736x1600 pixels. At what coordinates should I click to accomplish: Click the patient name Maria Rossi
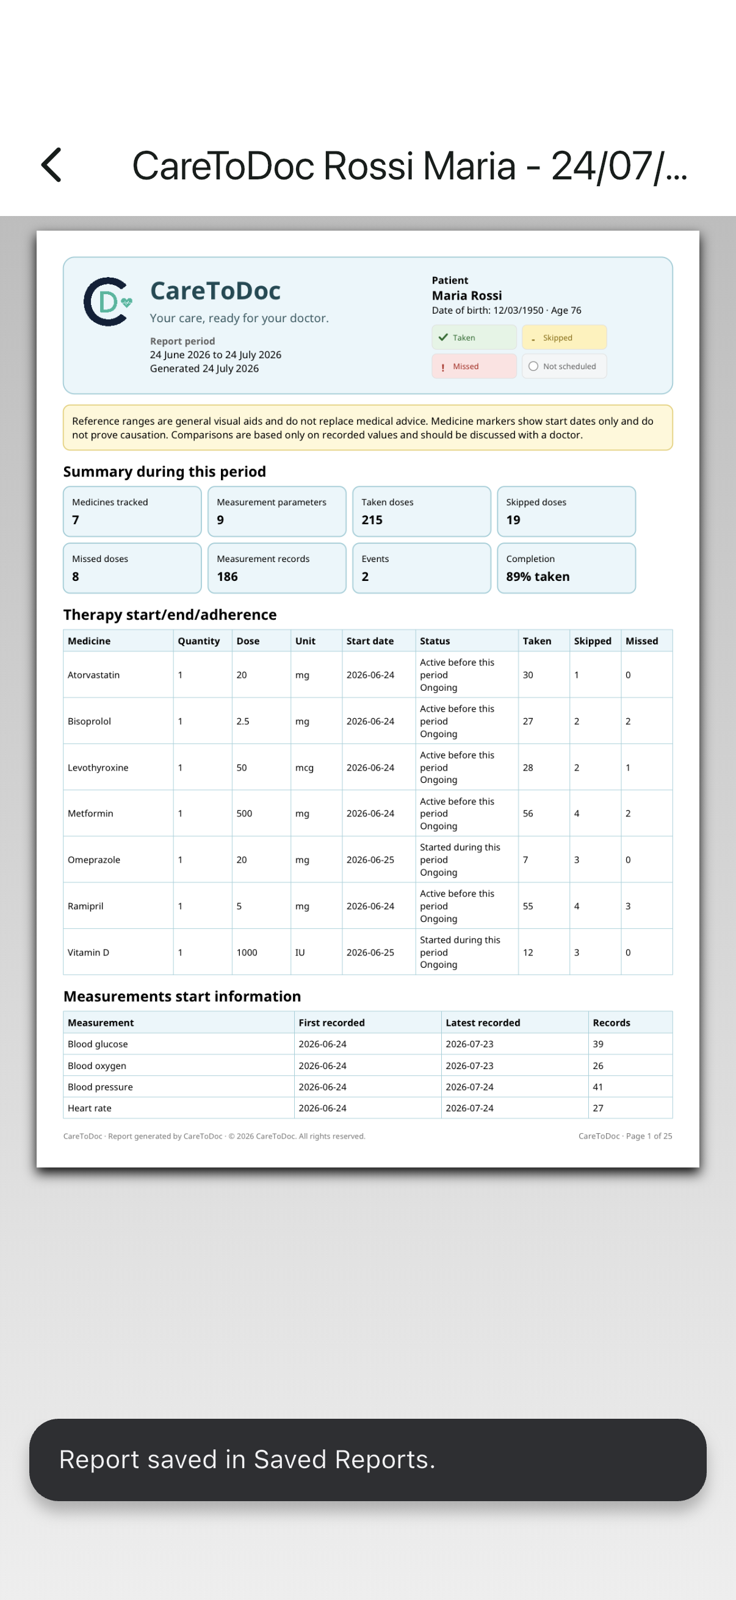(x=466, y=295)
